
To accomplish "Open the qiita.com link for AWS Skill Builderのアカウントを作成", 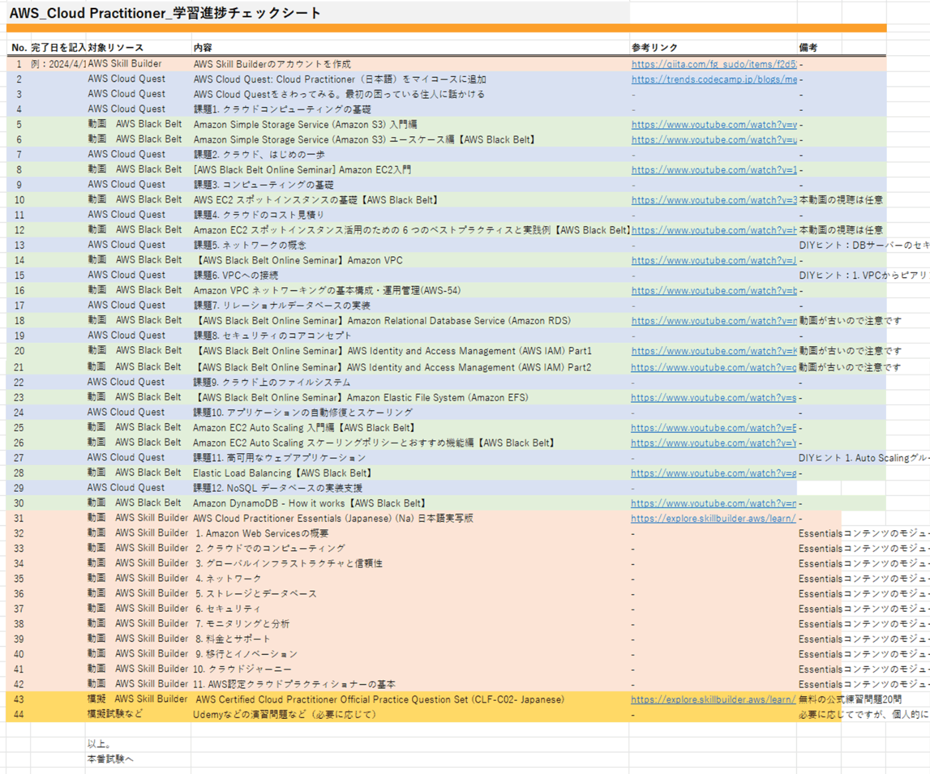I will [714, 64].
